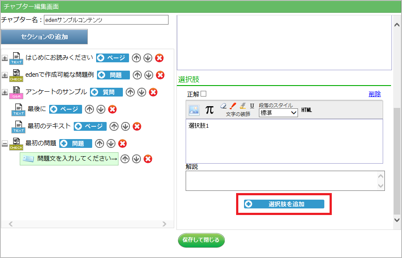Delete the 'アンケートのサンプル' section
The height and width of the screenshot is (258, 402).
point(153,92)
